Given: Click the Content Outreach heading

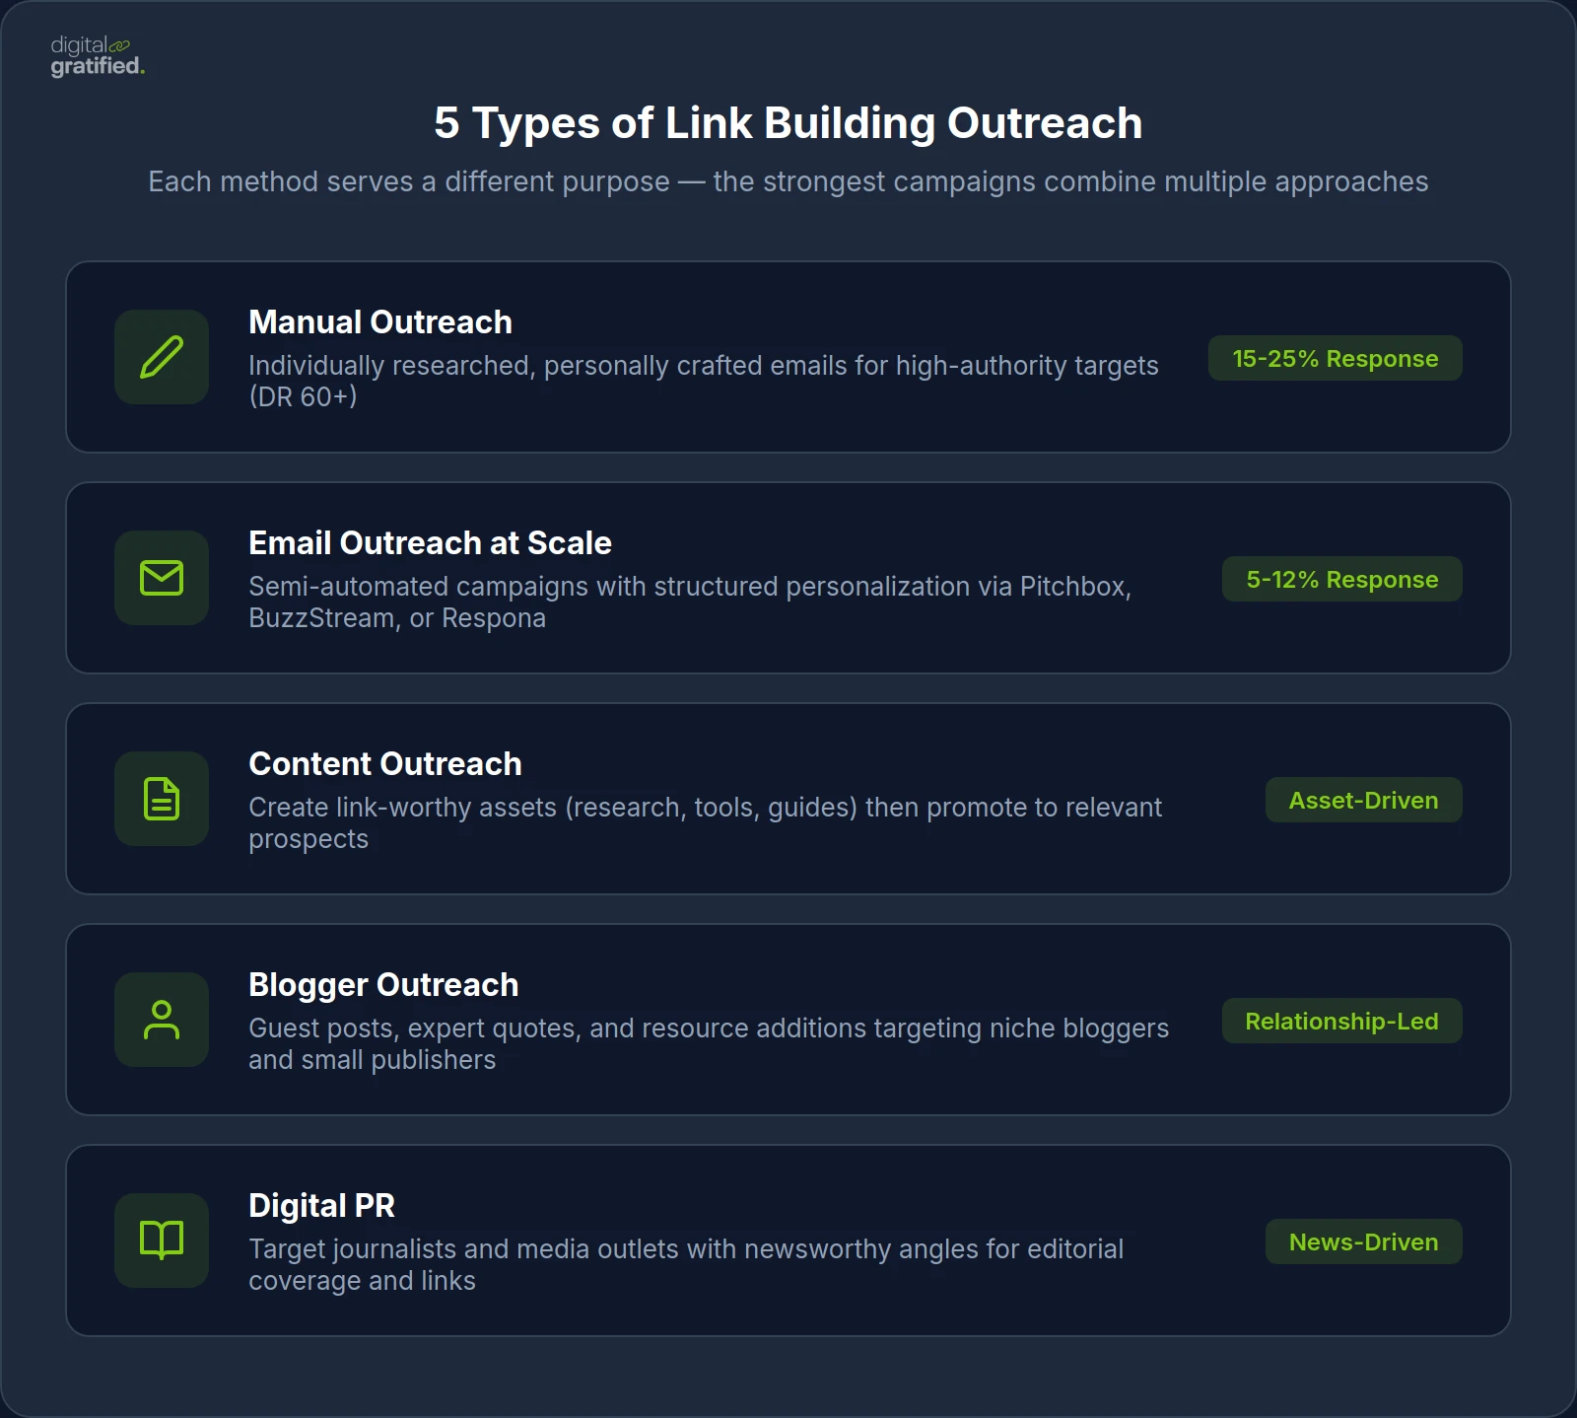Looking at the screenshot, I should click(385, 763).
